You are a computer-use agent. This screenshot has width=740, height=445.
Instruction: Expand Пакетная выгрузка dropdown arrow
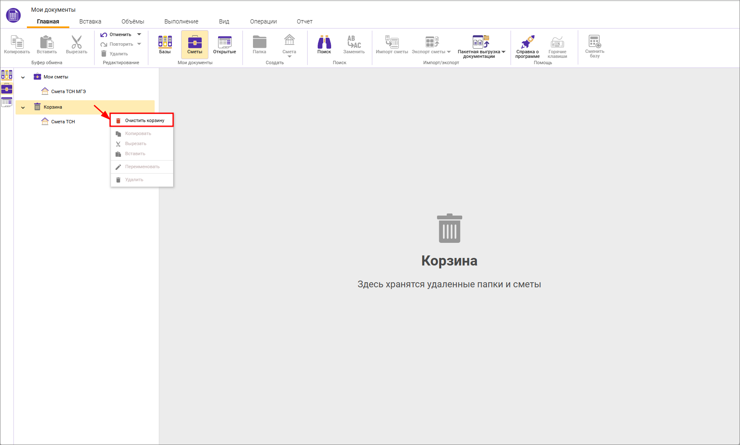[503, 52]
